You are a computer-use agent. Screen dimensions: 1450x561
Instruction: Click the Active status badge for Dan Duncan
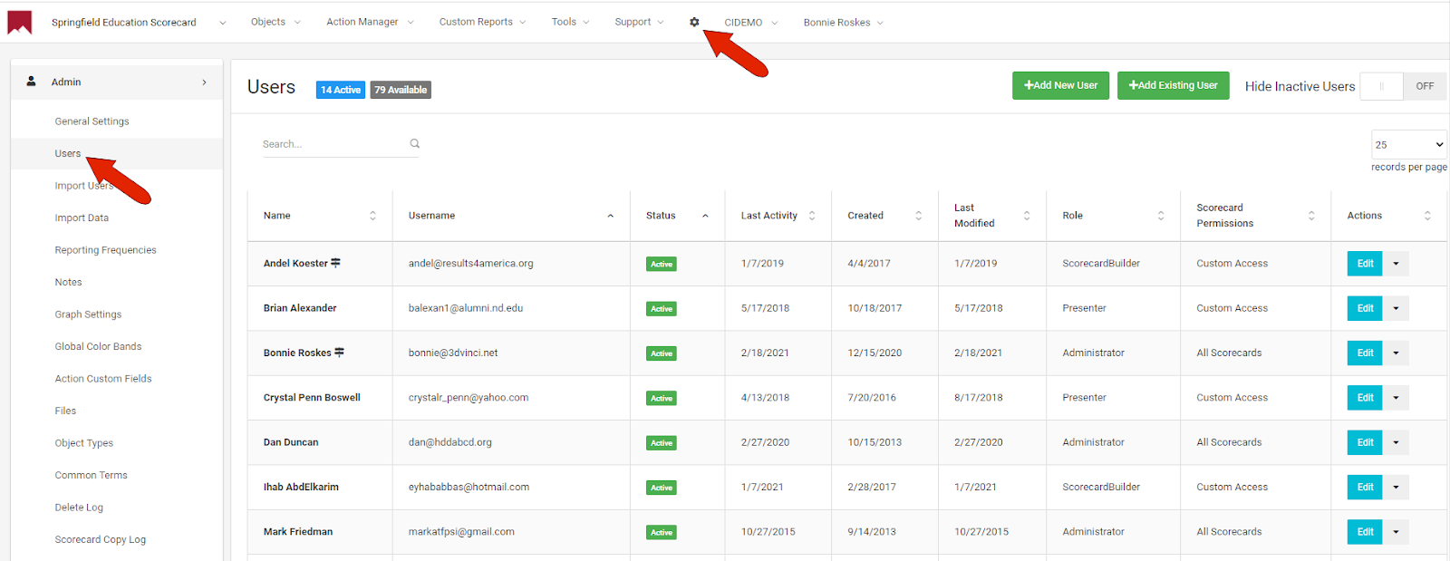(x=662, y=443)
